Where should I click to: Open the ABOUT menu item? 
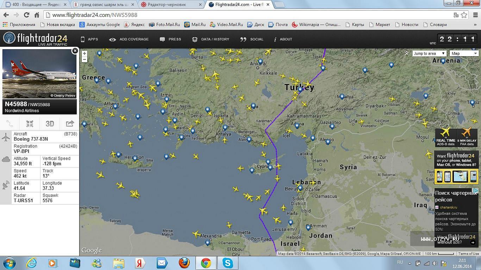[283, 39]
